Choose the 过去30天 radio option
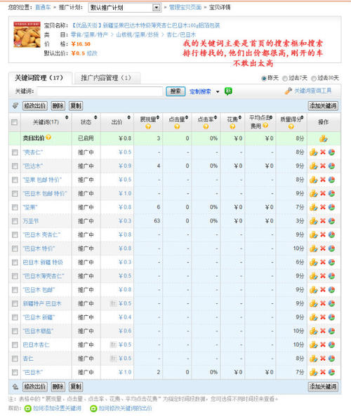 click(314, 78)
